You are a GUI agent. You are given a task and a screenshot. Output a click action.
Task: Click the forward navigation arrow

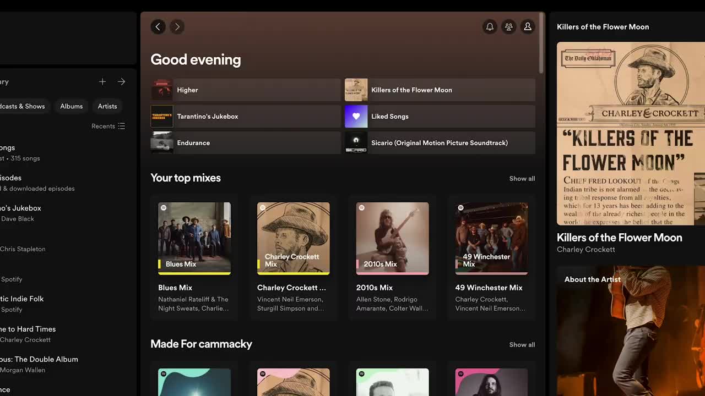(177, 27)
